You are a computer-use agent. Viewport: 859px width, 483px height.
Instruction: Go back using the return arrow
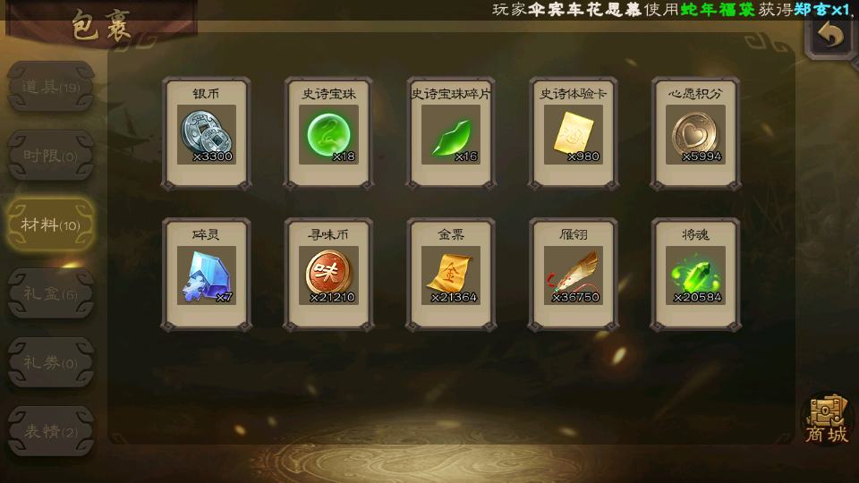click(x=830, y=35)
